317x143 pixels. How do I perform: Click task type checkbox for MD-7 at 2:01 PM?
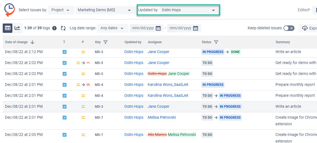coord(65,118)
